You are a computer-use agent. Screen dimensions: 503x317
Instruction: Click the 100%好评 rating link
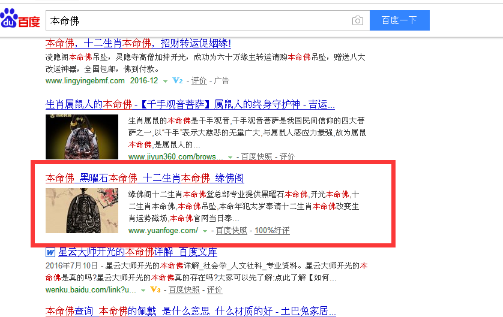coord(272,230)
